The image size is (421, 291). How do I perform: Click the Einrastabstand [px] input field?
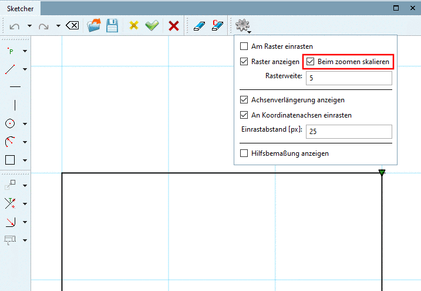coord(349,132)
